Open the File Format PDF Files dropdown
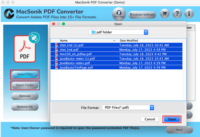Screen dimensions: 200x137 (128, 107)
